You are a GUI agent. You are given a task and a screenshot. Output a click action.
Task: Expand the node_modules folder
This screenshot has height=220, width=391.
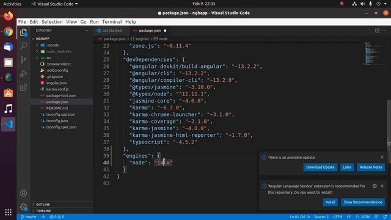click(37, 51)
